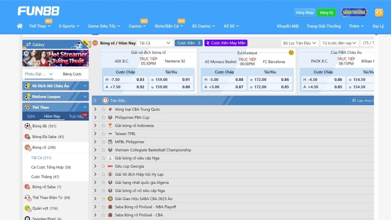Open the Bộ Lọc Trận Đấu dropdown
The width and height of the screenshot is (391, 220).
click(299, 43)
